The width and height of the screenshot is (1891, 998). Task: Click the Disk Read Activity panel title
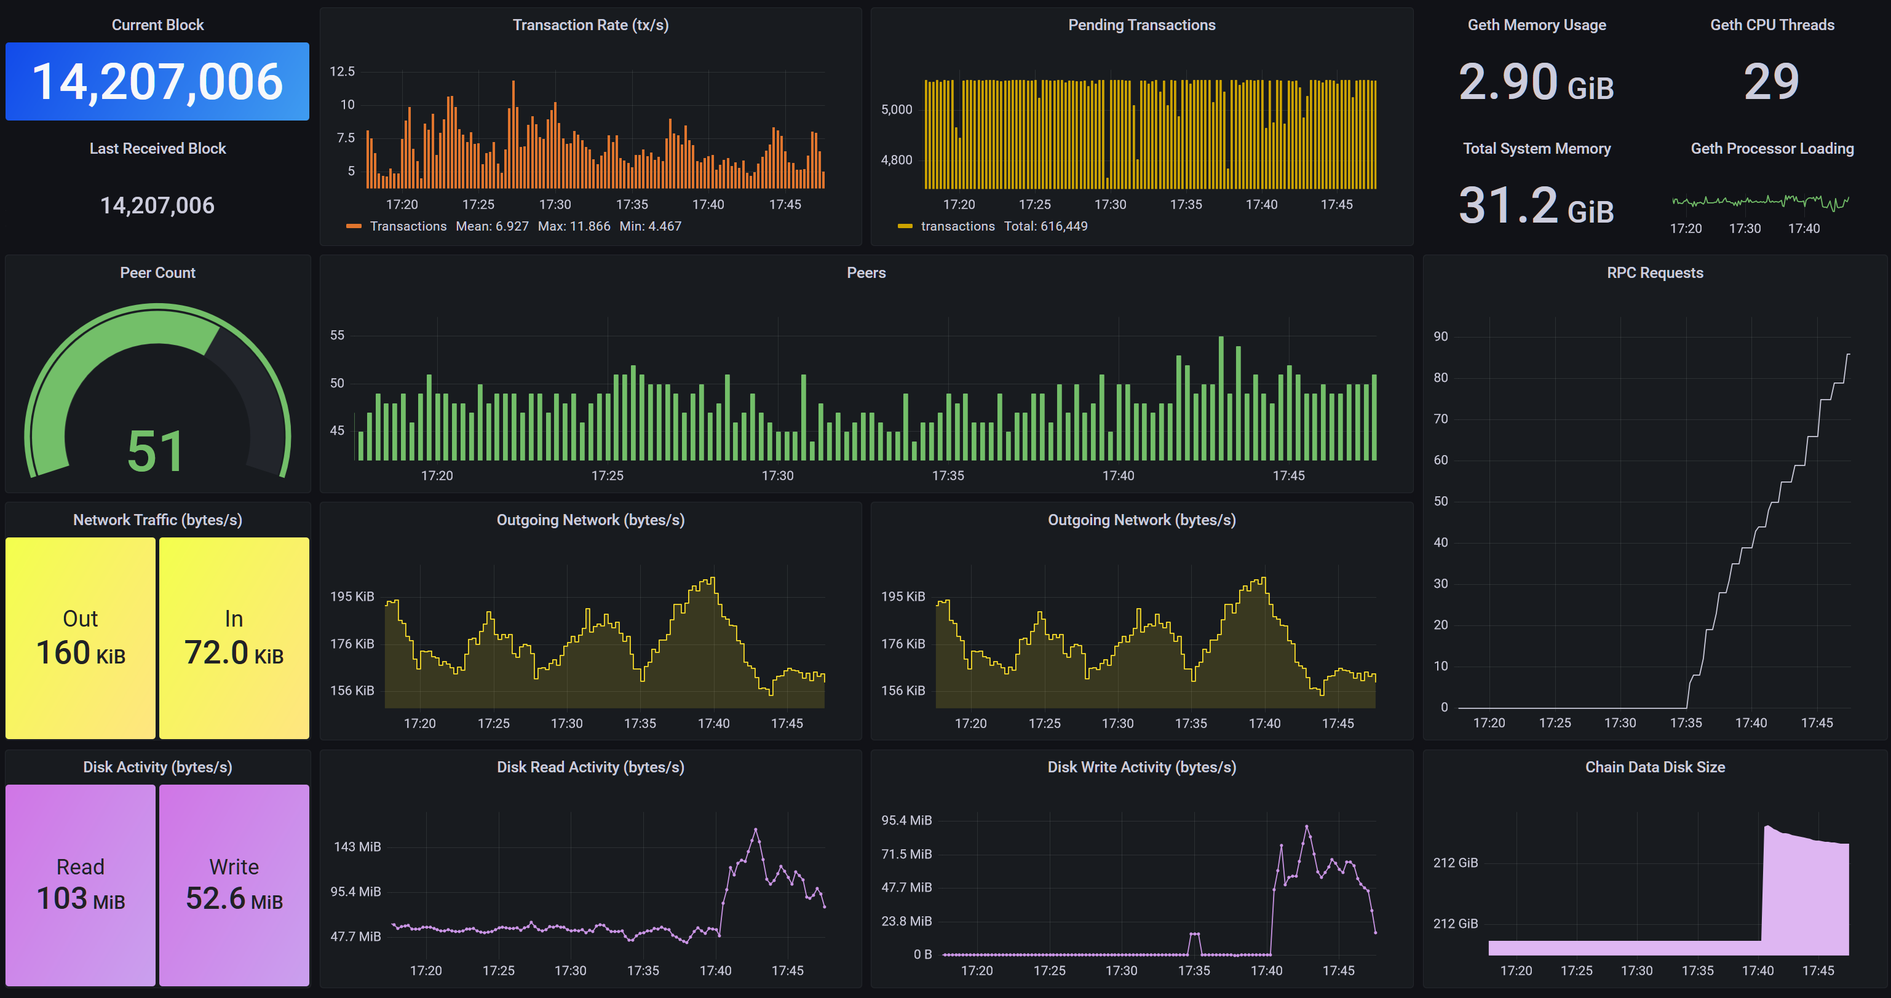pos(590,767)
